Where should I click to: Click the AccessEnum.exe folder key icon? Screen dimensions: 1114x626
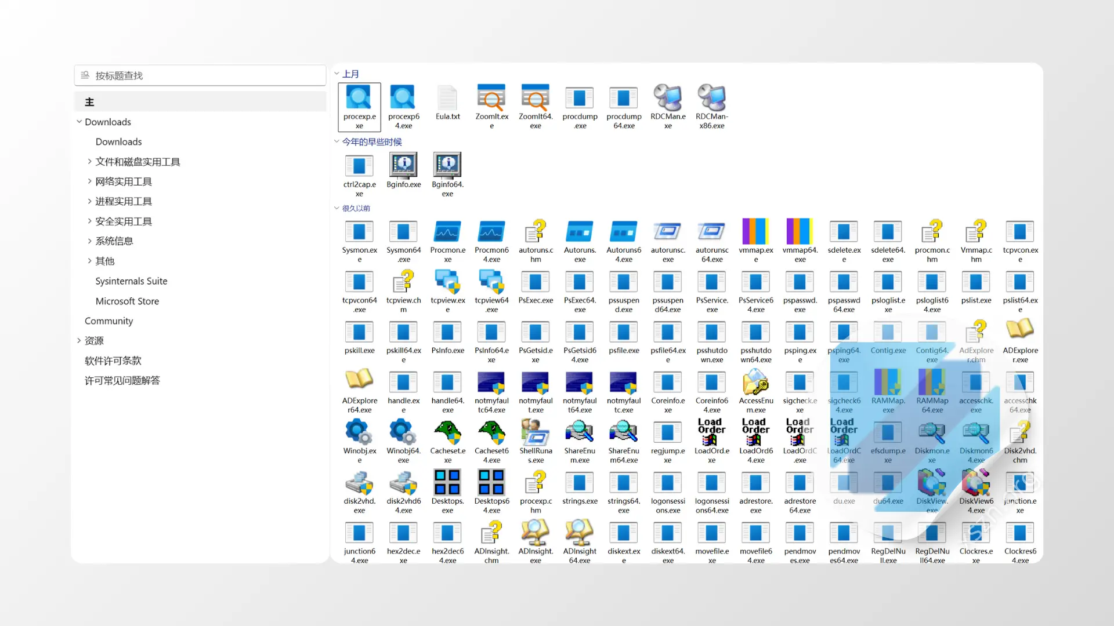click(755, 383)
